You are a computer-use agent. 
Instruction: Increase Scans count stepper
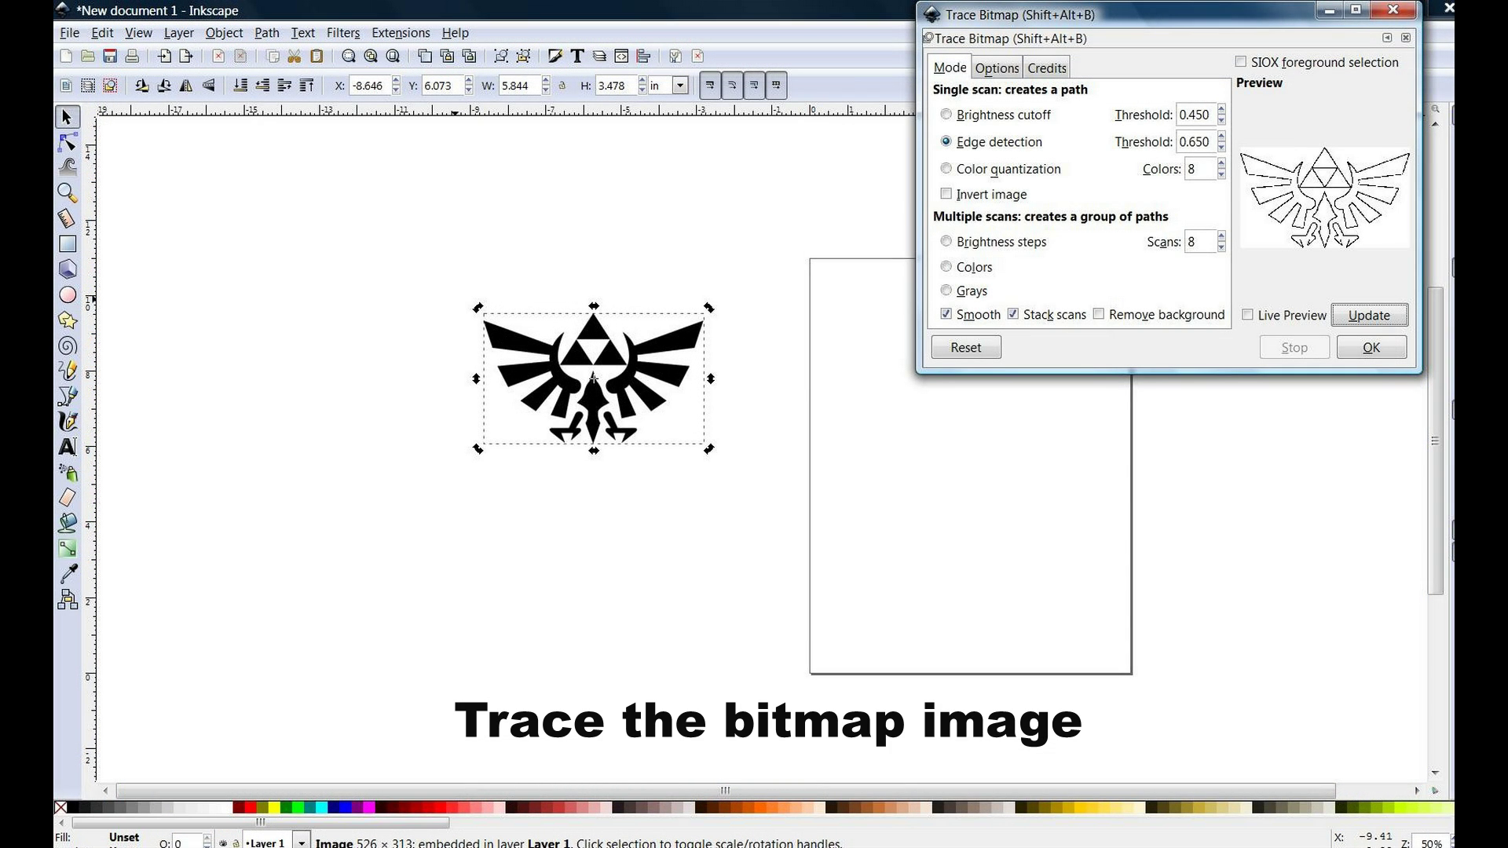[x=1221, y=236]
